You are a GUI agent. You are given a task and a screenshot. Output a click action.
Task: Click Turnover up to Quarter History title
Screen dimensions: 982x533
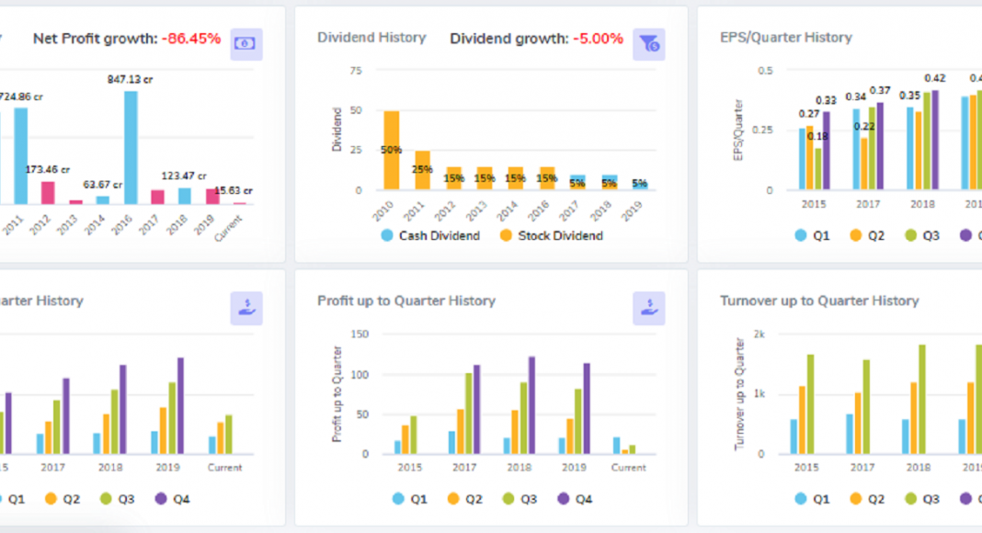(x=818, y=301)
